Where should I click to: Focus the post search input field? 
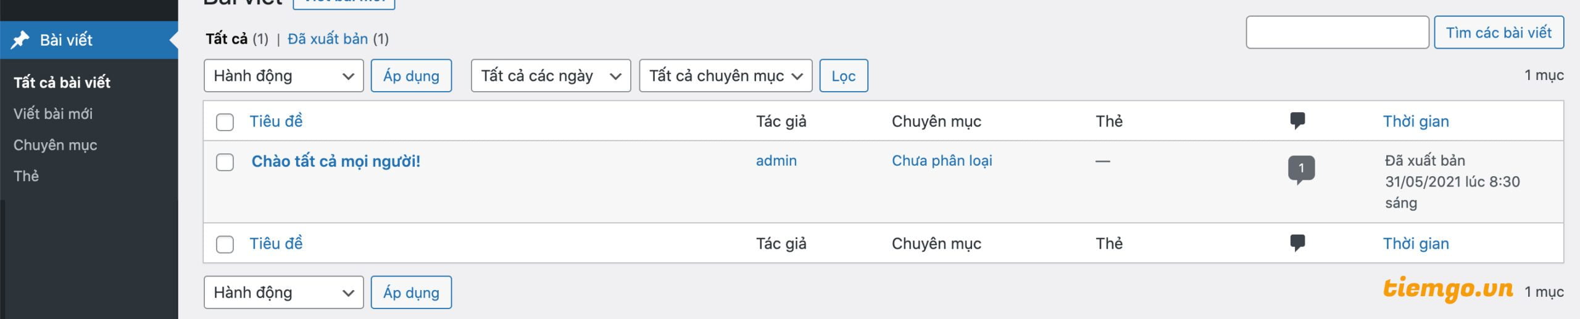(1337, 33)
